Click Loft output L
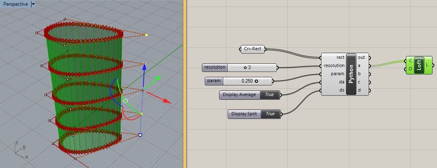This screenshot has height=168, width=437. click(428, 65)
